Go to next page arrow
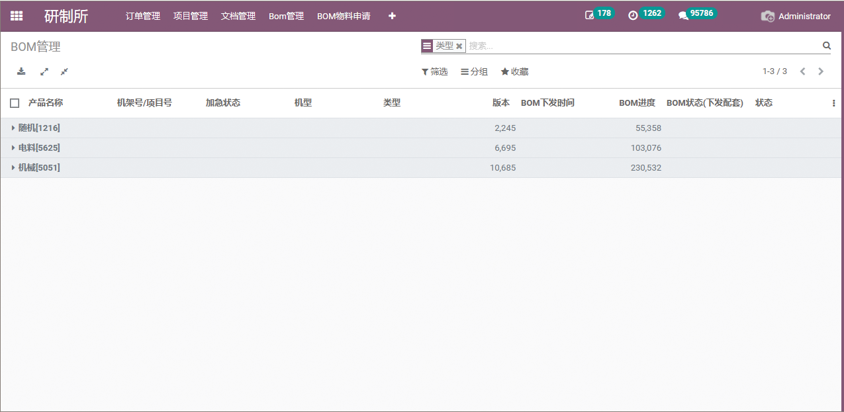 coord(821,71)
